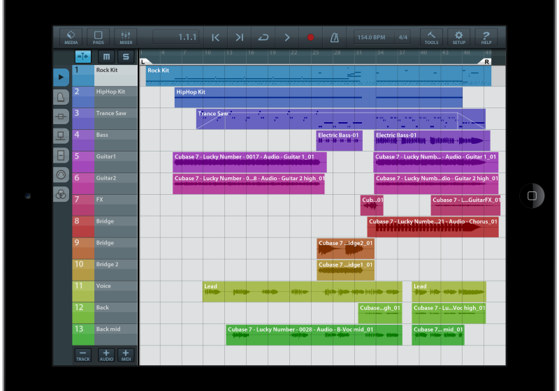Add a new Audio track
This screenshot has height=391, width=559.
[x=106, y=355]
